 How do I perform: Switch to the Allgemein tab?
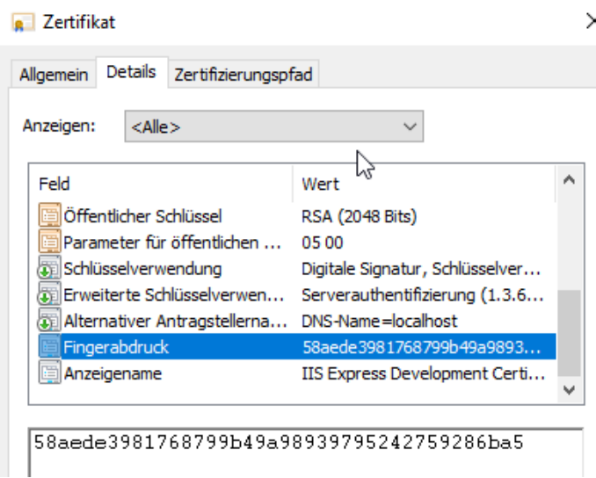pos(54,75)
